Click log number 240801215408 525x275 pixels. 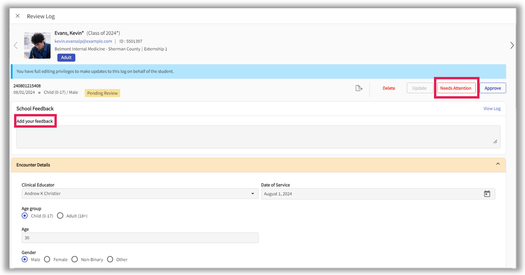[x=27, y=86]
